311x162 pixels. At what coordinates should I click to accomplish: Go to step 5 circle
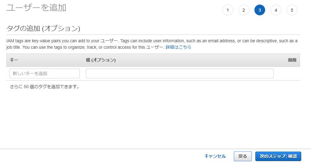(x=292, y=10)
